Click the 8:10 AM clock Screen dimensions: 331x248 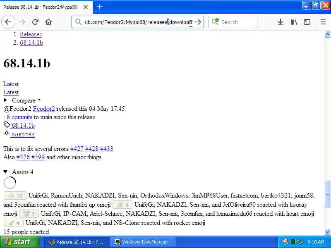click(316, 242)
